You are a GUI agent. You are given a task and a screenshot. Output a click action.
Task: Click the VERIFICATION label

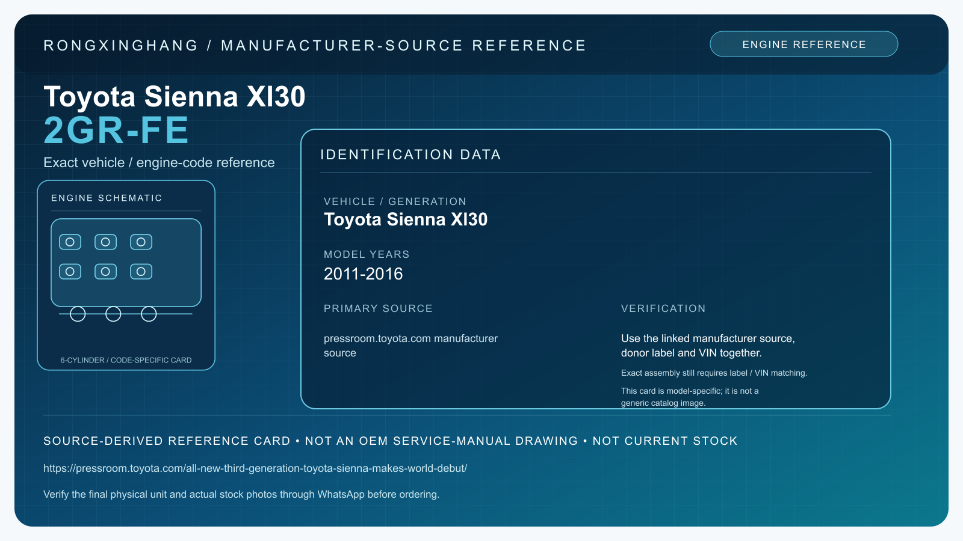coord(663,308)
